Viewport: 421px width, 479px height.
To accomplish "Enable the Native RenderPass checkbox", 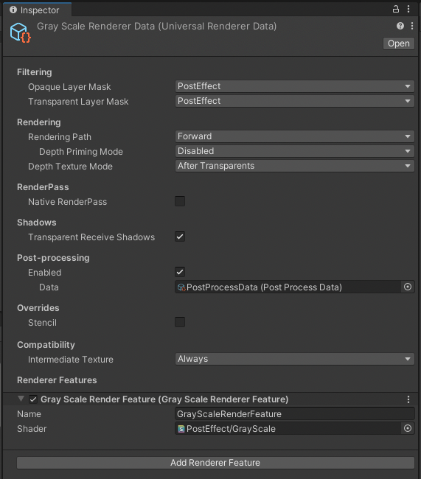I will (x=180, y=201).
